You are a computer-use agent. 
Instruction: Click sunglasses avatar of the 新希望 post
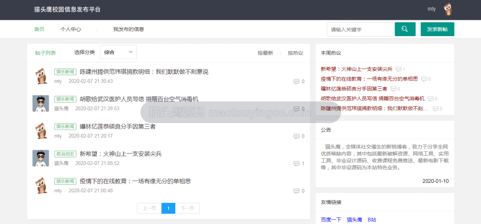click(41, 158)
